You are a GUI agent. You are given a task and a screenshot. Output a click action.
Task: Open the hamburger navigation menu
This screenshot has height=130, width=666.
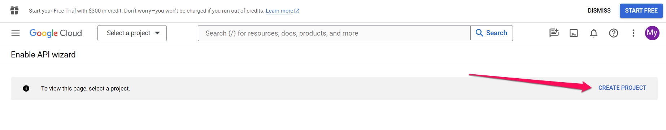tap(16, 33)
